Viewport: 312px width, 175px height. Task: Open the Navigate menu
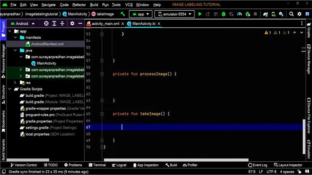[x=49, y=4]
